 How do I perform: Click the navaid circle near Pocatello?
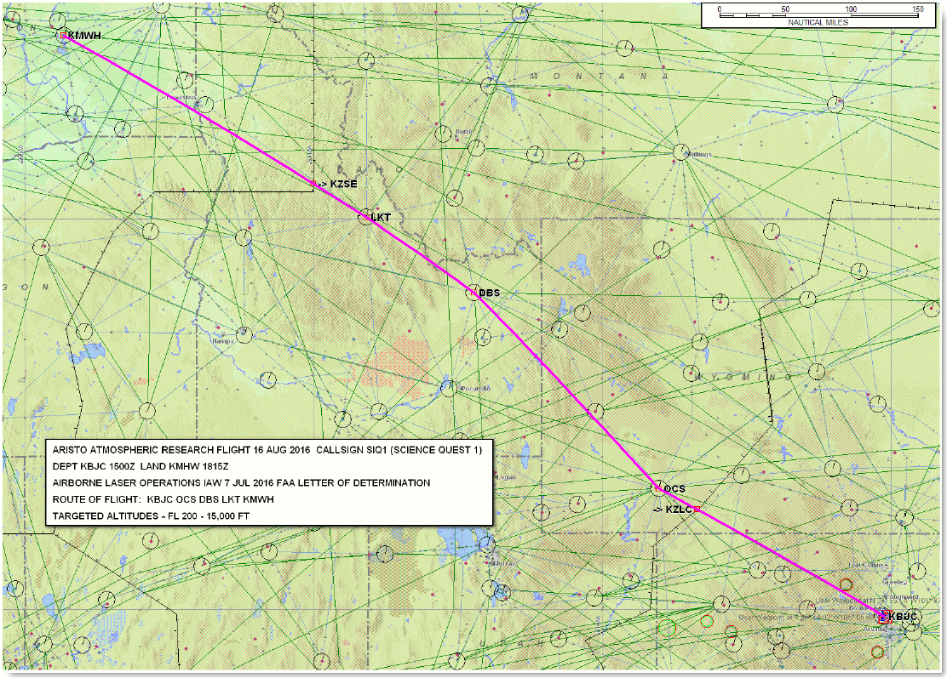[448, 389]
